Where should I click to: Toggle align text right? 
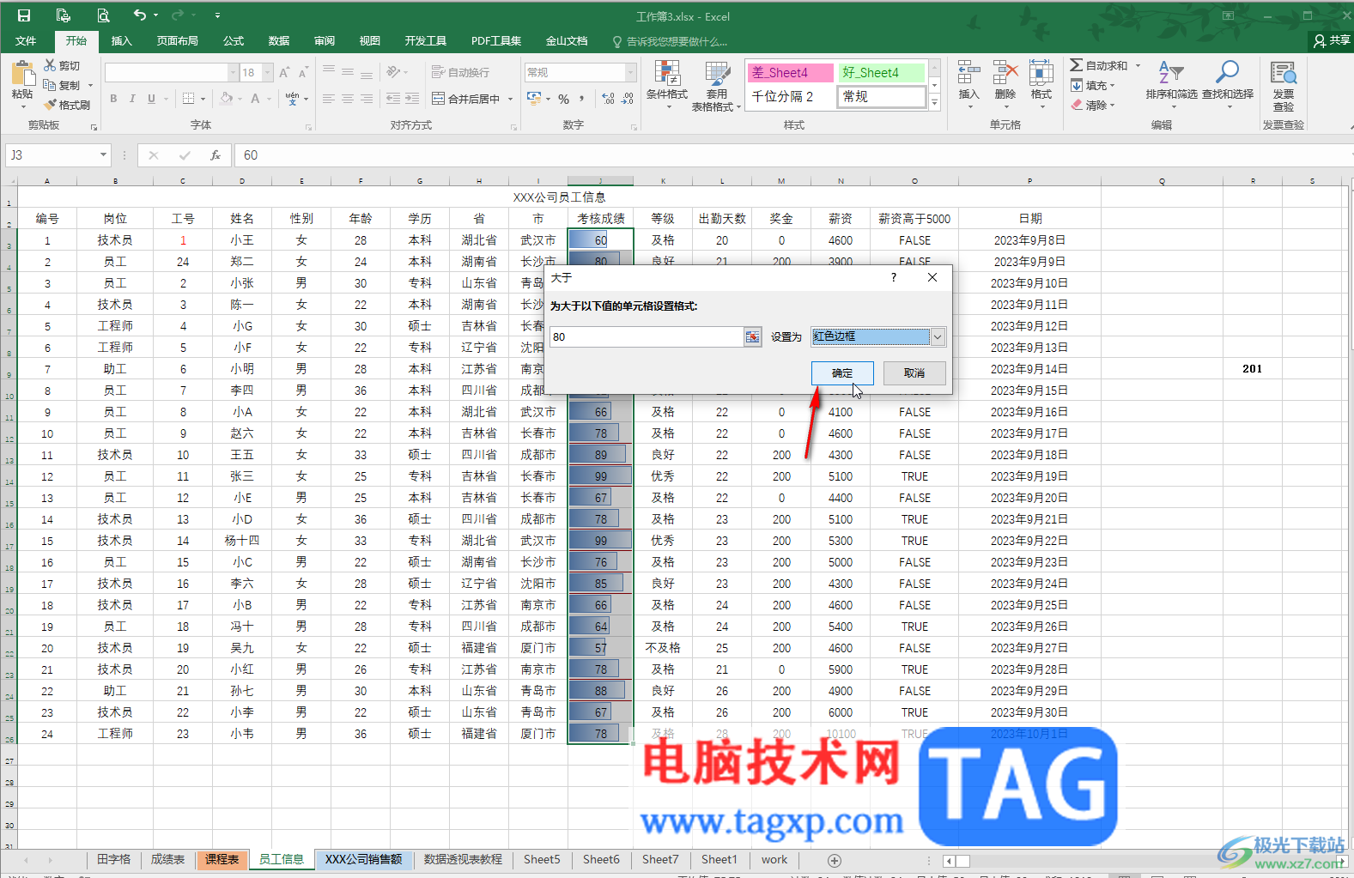point(367,99)
